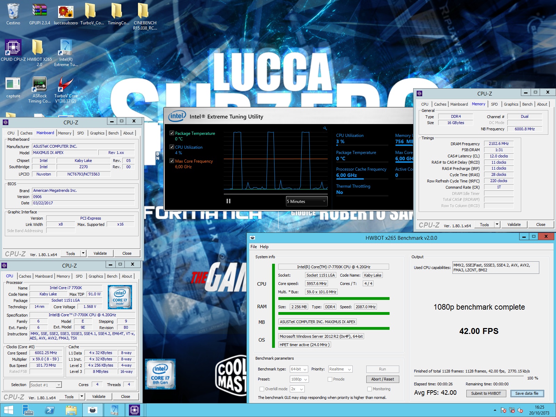Viewport: 556px width, 417px height.
Task: Switch to Caches tab in CPU-Z Mainboard window
Action: pos(26,133)
